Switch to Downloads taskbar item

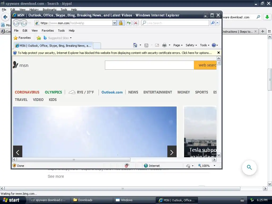pos(91,200)
